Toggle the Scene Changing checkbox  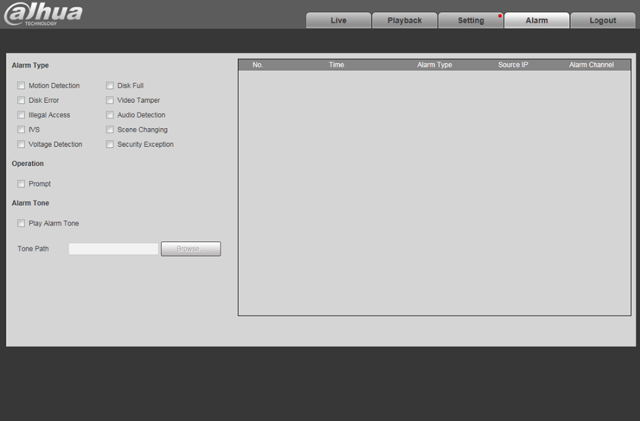110,130
